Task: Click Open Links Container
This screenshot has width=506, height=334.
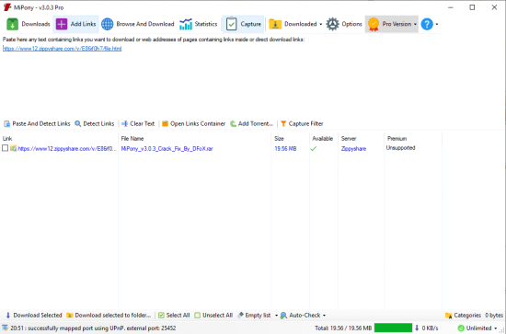Action: 193,123
